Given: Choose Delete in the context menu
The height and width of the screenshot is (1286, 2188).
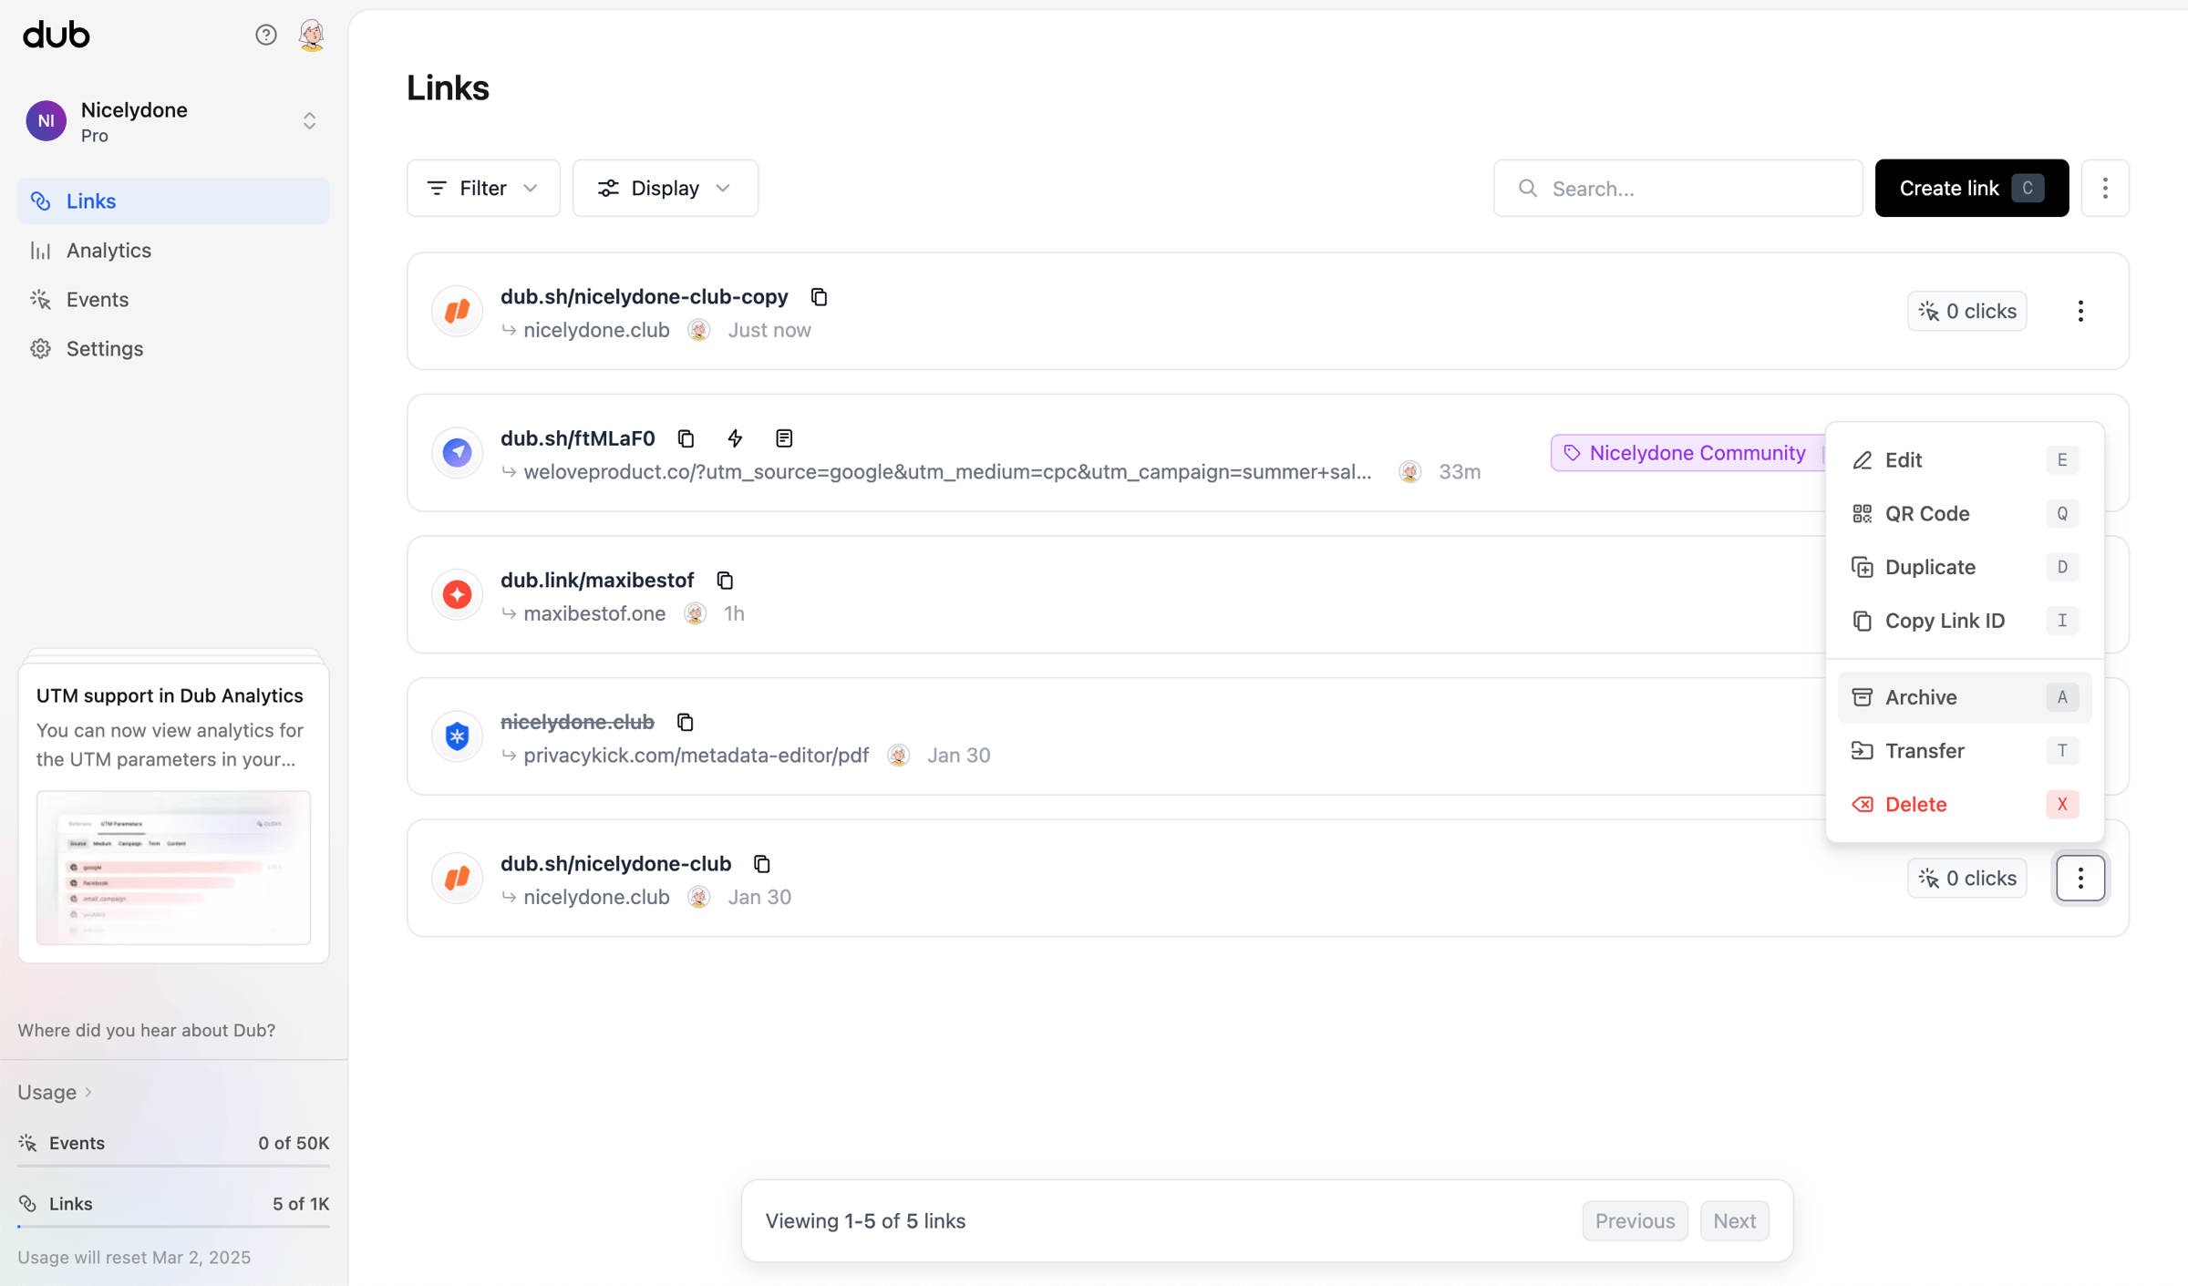Looking at the screenshot, I should point(1964,805).
